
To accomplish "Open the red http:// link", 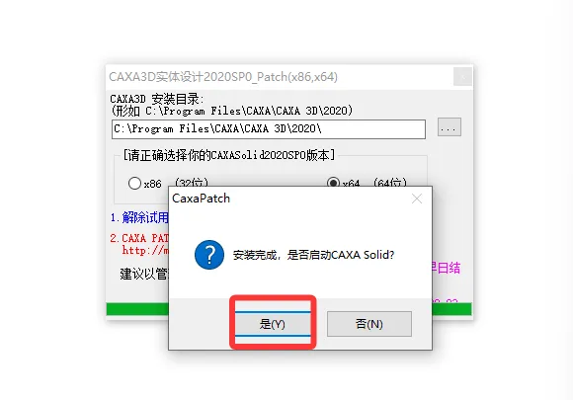I will [x=145, y=251].
